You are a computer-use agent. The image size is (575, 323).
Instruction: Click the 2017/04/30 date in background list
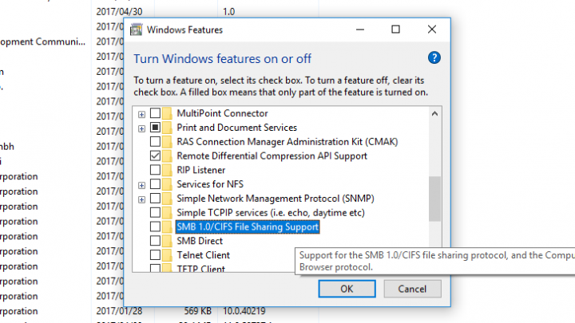coord(119,12)
